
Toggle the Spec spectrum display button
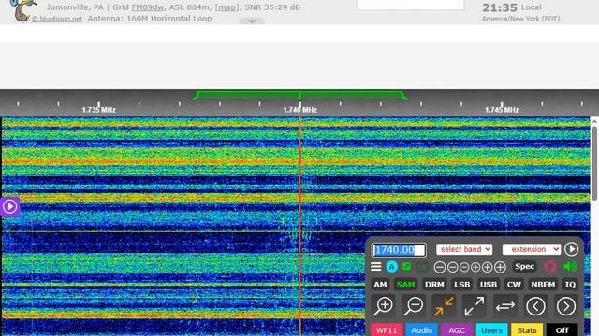point(524,267)
